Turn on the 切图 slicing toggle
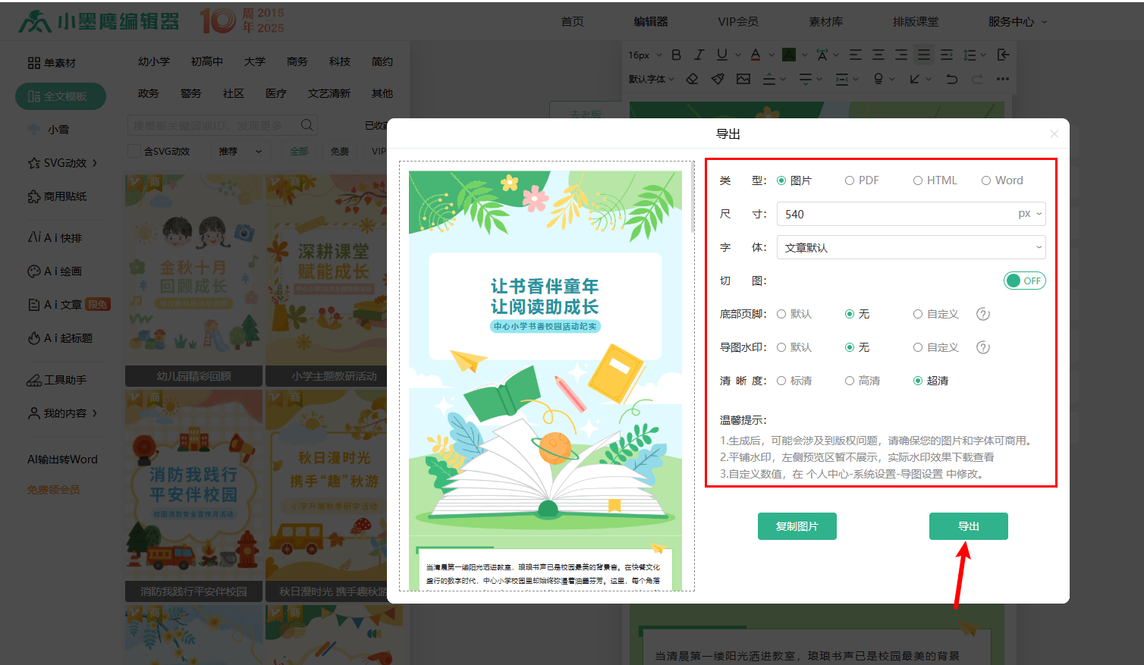This screenshot has height=665, width=1144. [1024, 281]
